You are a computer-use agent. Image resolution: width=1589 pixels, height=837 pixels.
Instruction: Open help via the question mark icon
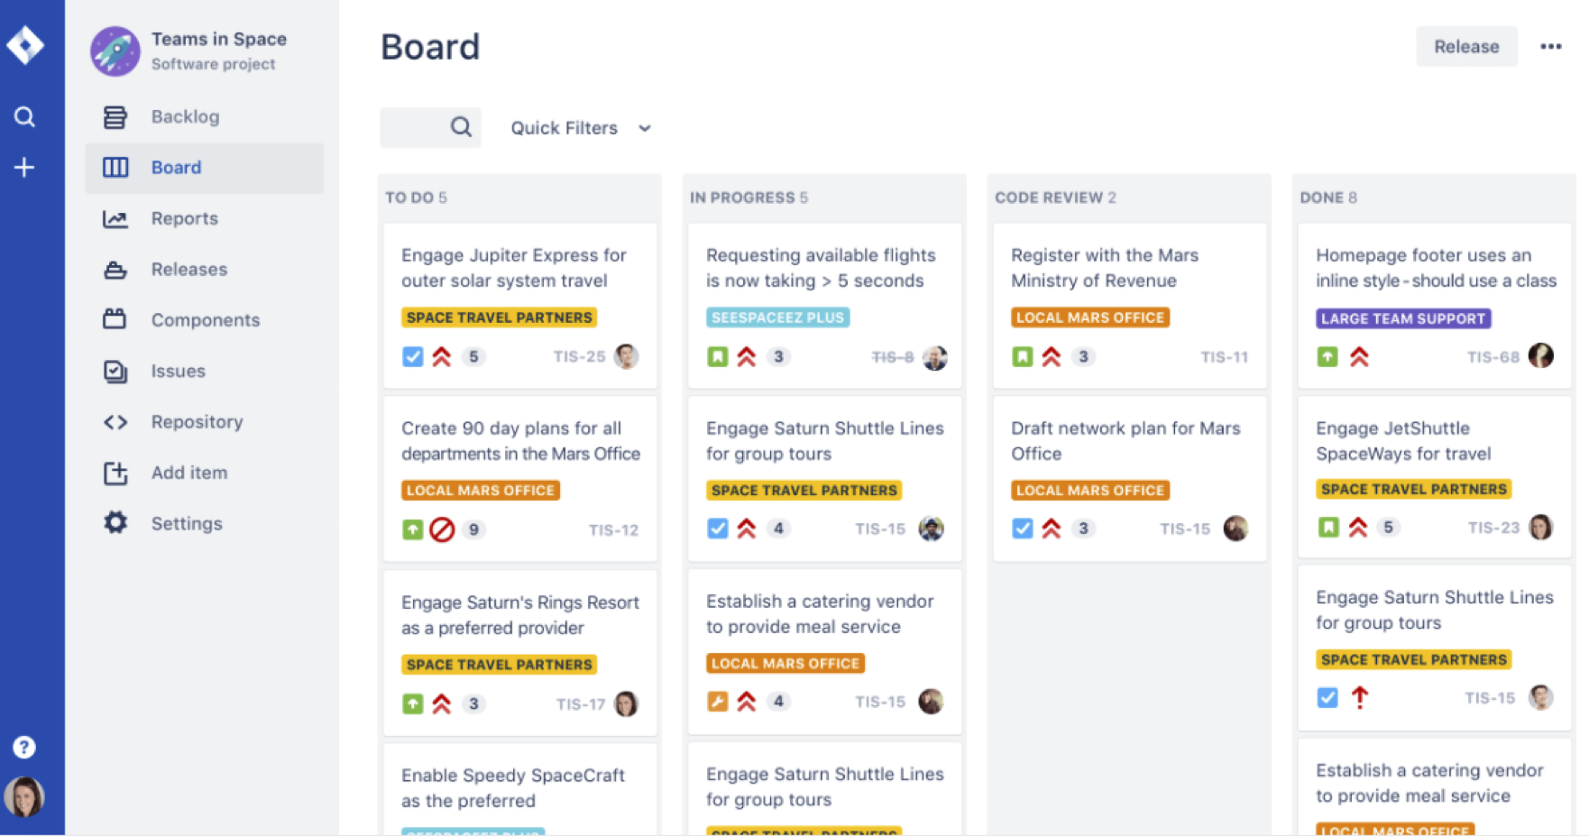[24, 747]
